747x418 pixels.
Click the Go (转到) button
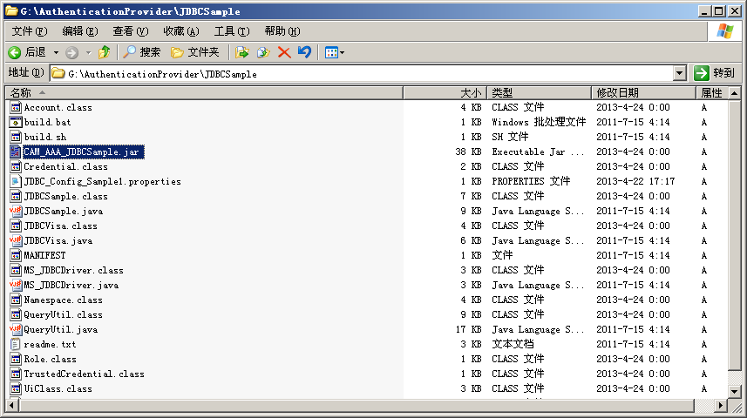pos(714,73)
